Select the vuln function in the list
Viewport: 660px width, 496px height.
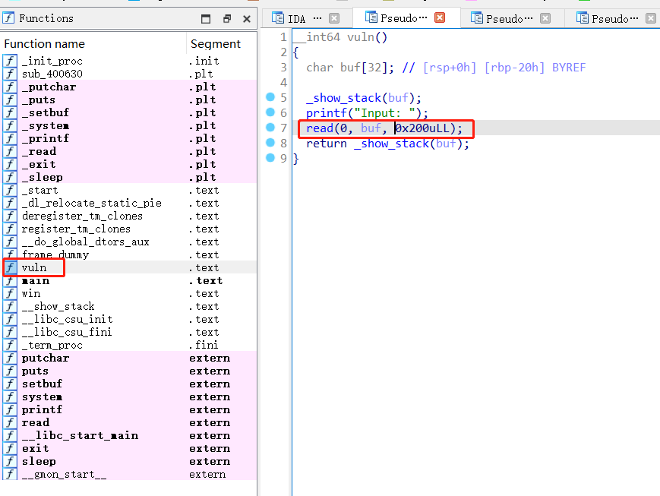pos(33,267)
